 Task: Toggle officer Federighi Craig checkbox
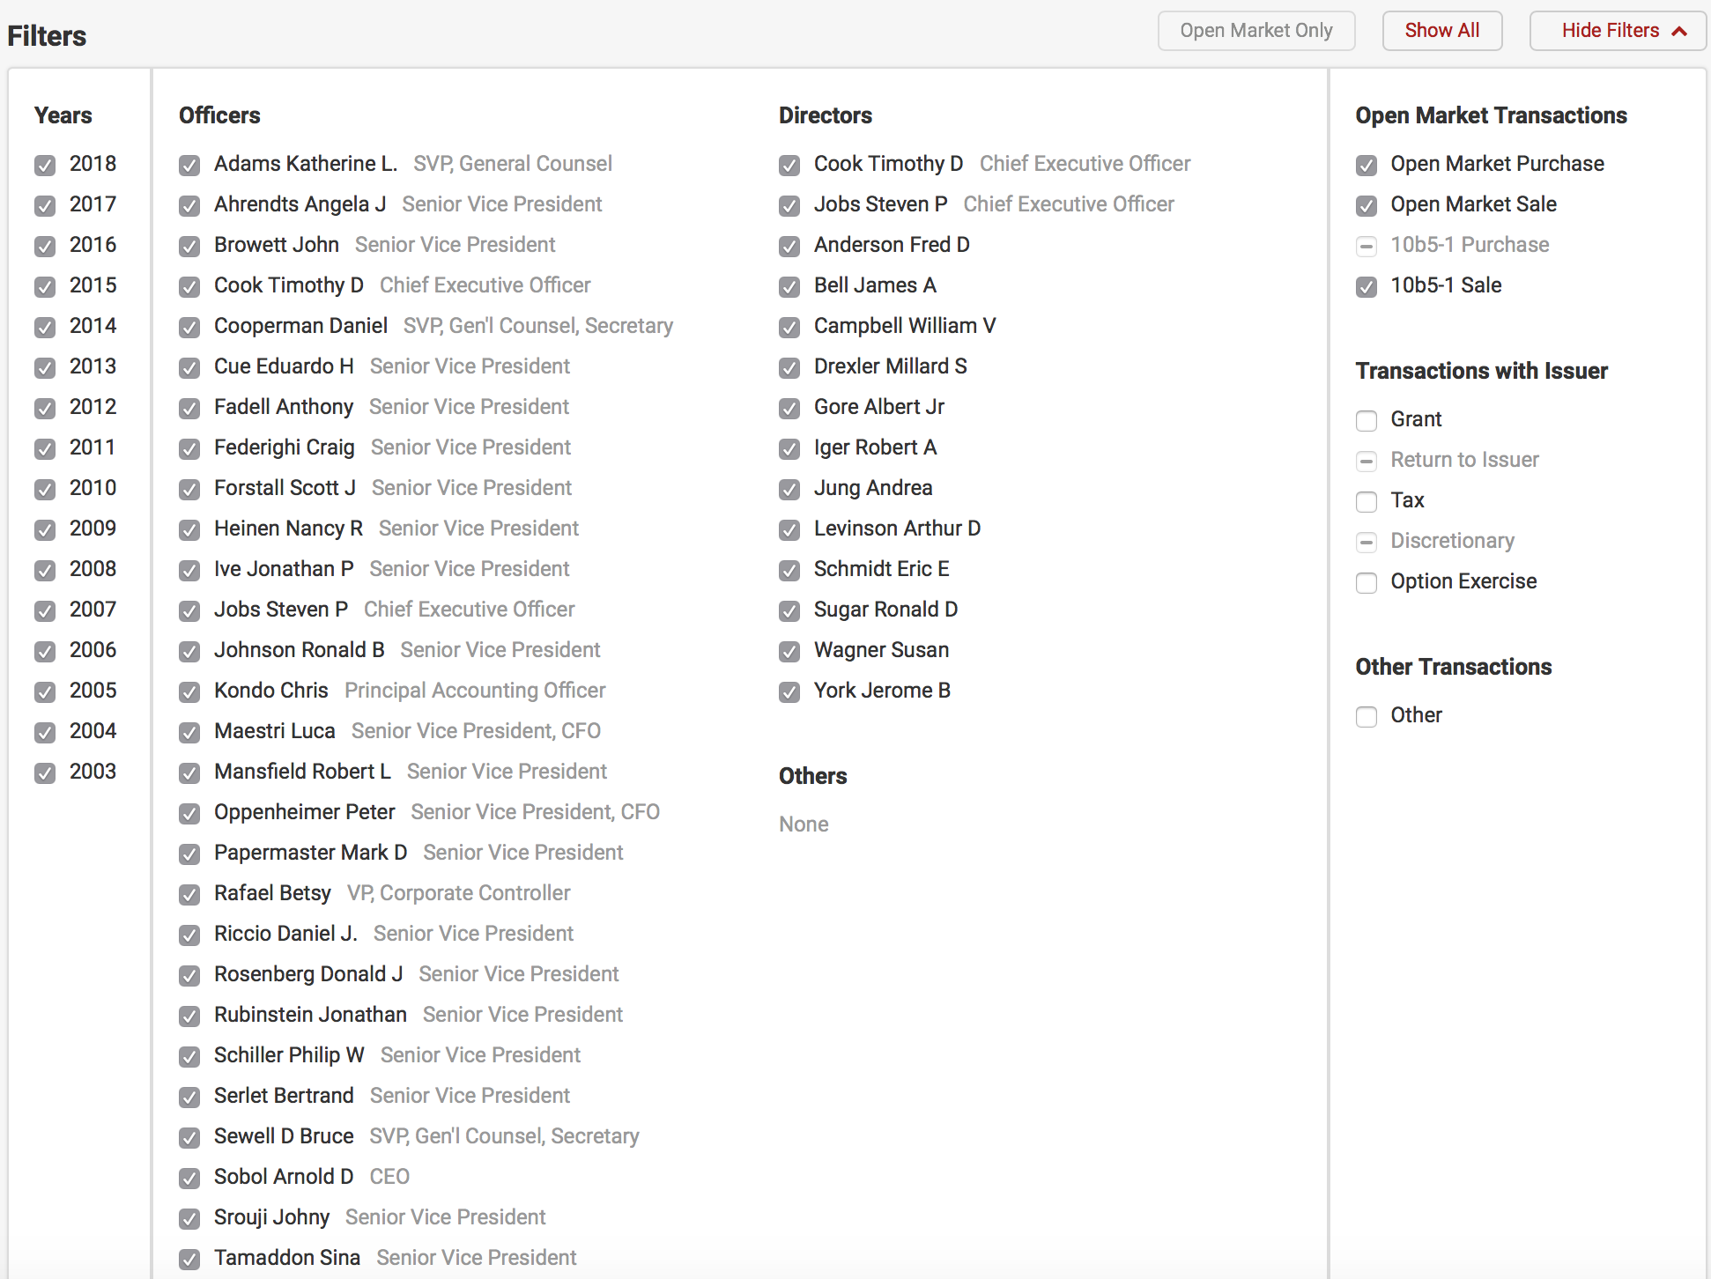[189, 448]
